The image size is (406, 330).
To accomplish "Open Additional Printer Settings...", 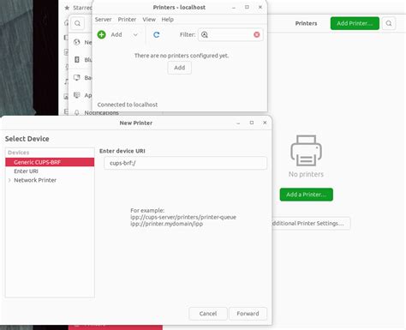I will click(310, 224).
